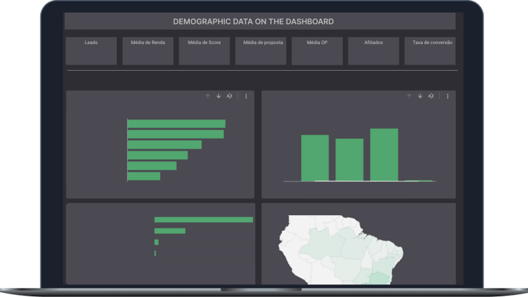528x297 pixels.
Task: Open more options in the horizontal bar chart panel
Action: click(x=246, y=96)
